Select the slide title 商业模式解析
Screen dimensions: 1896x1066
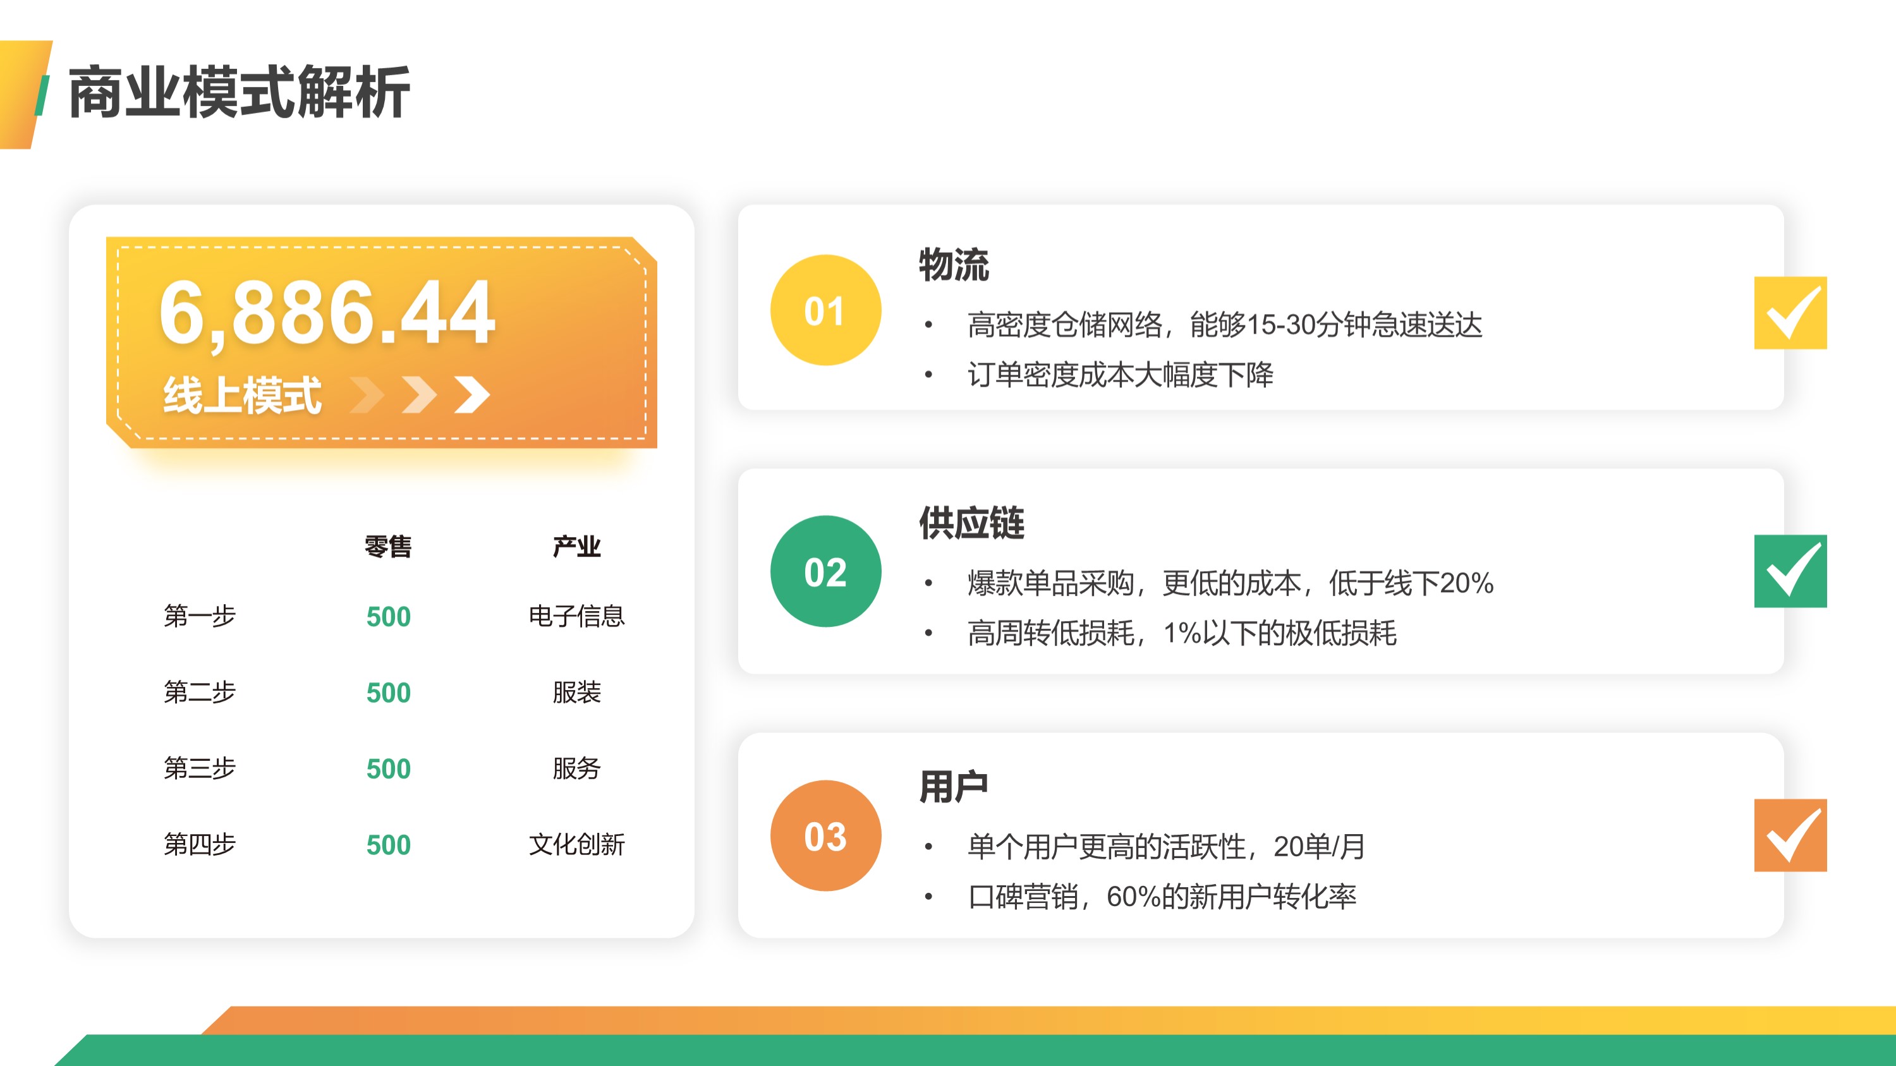(238, 93)
